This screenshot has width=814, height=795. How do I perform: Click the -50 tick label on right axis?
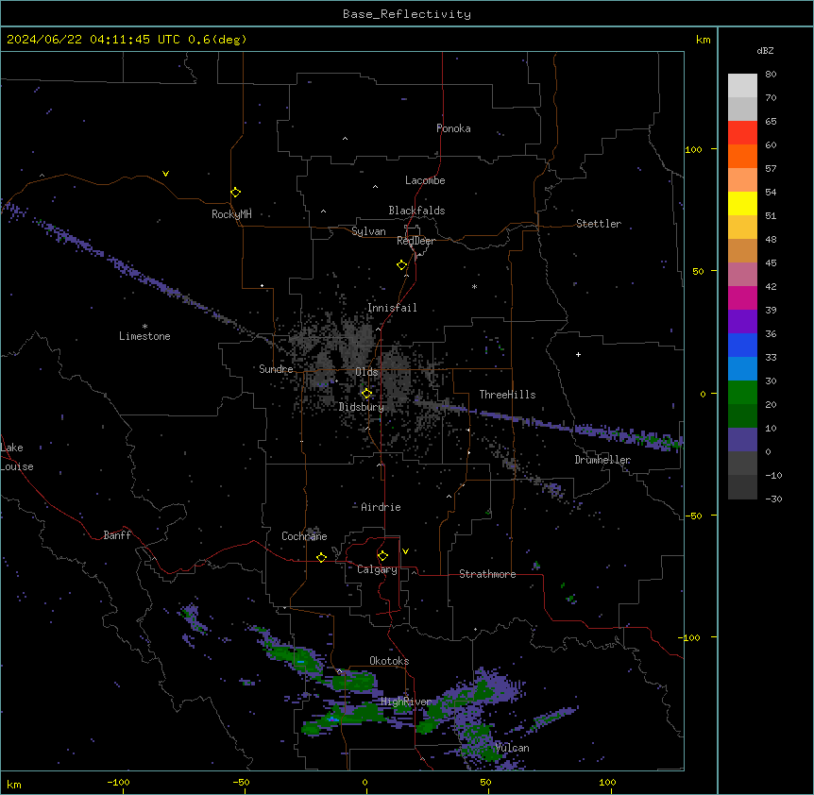pyautogui.click(x=693, y=516)
